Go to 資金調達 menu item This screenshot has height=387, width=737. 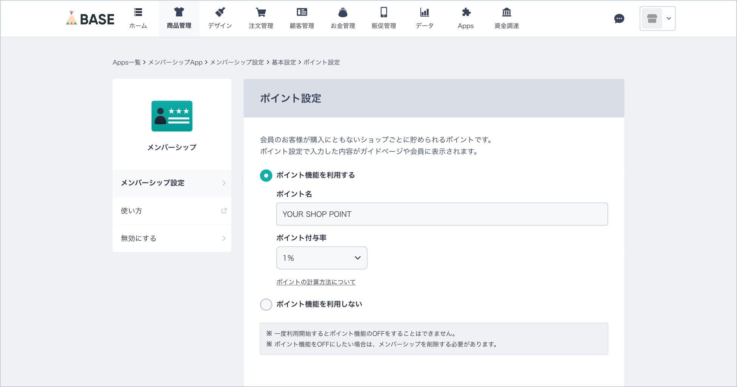pyautogui.click(x=506, y=19)
